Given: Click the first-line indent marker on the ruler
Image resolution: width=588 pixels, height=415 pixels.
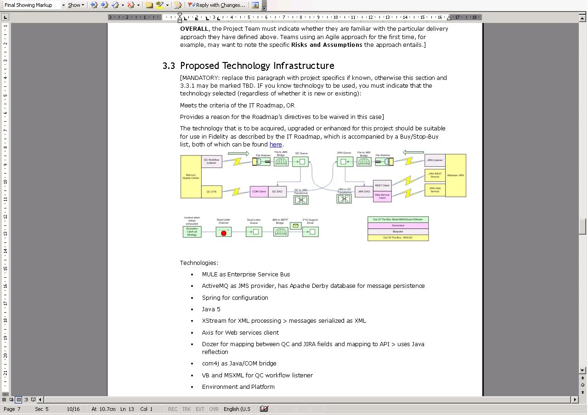Looking at the screenshot, I should pyautogui.click(x=180, y=15).
